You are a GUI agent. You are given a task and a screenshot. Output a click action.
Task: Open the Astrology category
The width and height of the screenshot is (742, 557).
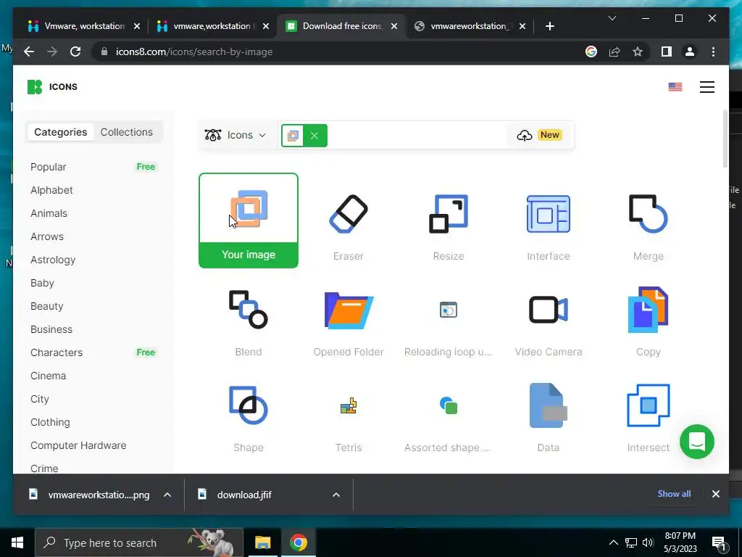click(x=53, y=260)
